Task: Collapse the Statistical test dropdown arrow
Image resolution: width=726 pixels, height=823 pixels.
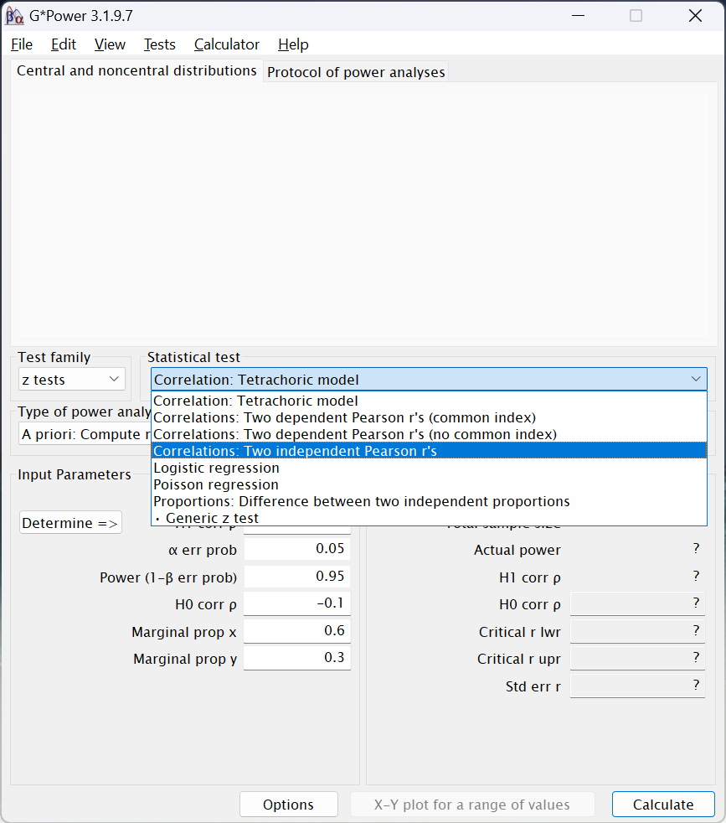Action: coord(696,379)
